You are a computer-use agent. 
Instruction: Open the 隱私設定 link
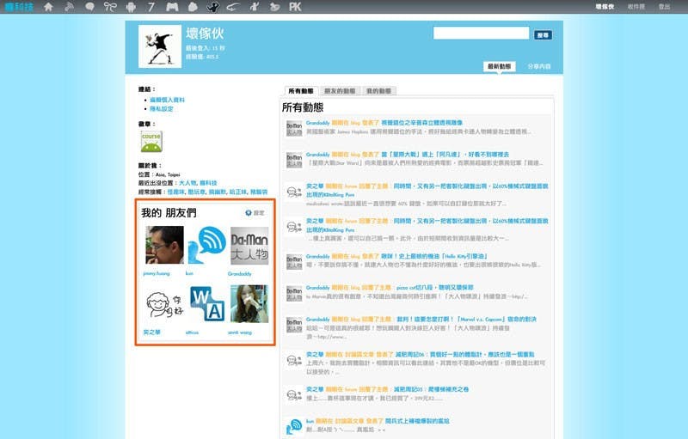(162, 109)
